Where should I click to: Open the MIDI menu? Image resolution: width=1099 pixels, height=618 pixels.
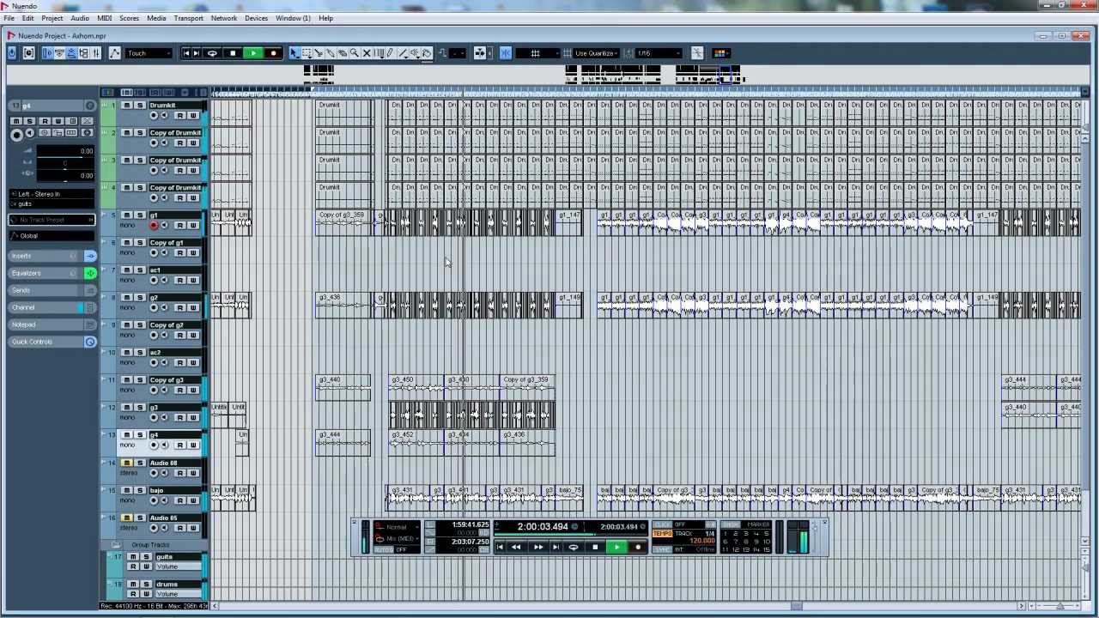pos(104,18)
